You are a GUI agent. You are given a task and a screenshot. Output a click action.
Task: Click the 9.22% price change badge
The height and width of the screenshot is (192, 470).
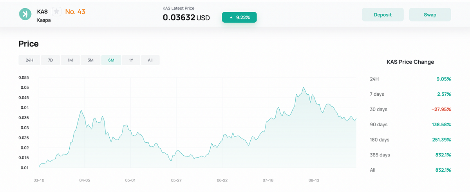pyautogui.click(x=239, y=18)
